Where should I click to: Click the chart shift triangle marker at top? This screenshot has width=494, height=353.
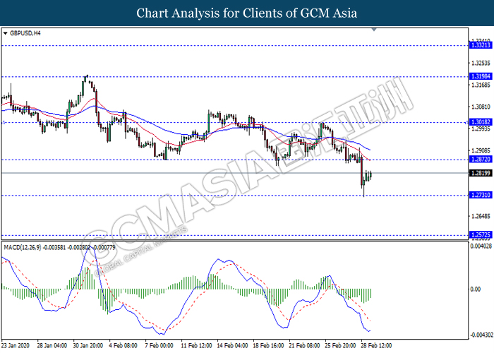[x=374, y=30]
